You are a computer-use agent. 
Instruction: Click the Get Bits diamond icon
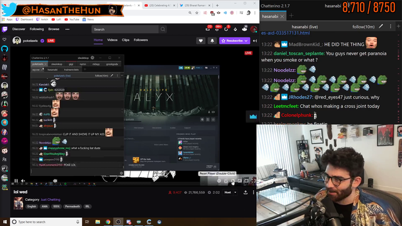(x=235, y=30)
